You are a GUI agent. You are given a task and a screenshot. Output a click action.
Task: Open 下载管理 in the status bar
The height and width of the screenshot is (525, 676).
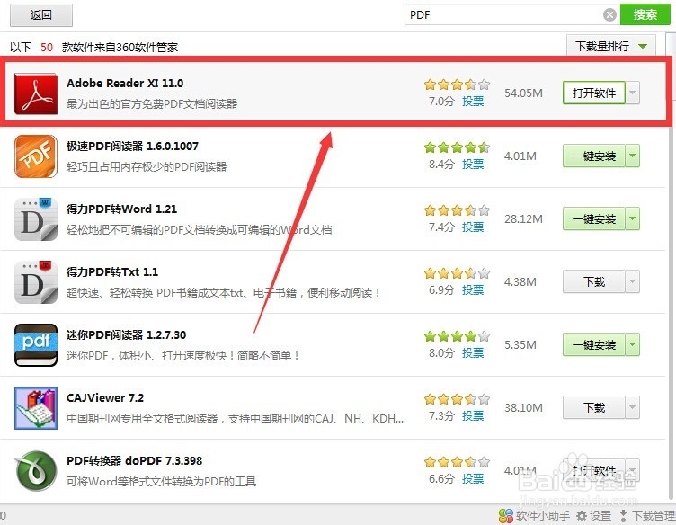click(x=647, y=515)
